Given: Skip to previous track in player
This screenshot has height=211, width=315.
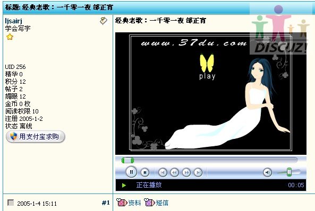Looking at the screenshot, I should tap(163, 172).
